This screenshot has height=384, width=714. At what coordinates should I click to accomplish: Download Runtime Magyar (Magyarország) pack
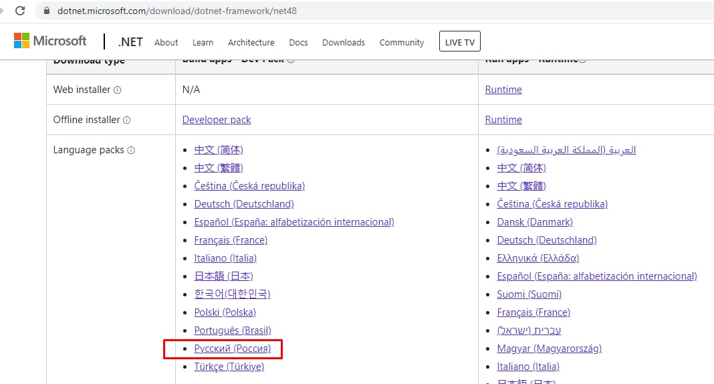click(549, 349)
